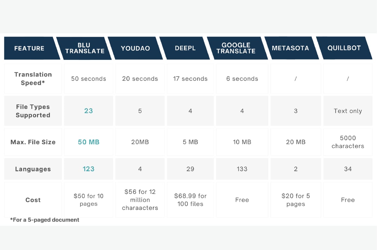Click the highlighted 123 languages value

point(88,169)
